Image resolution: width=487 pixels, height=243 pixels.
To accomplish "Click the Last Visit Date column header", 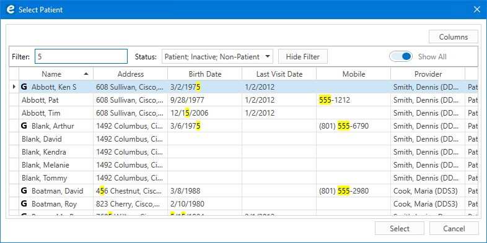I will click(x=279, y=74).
